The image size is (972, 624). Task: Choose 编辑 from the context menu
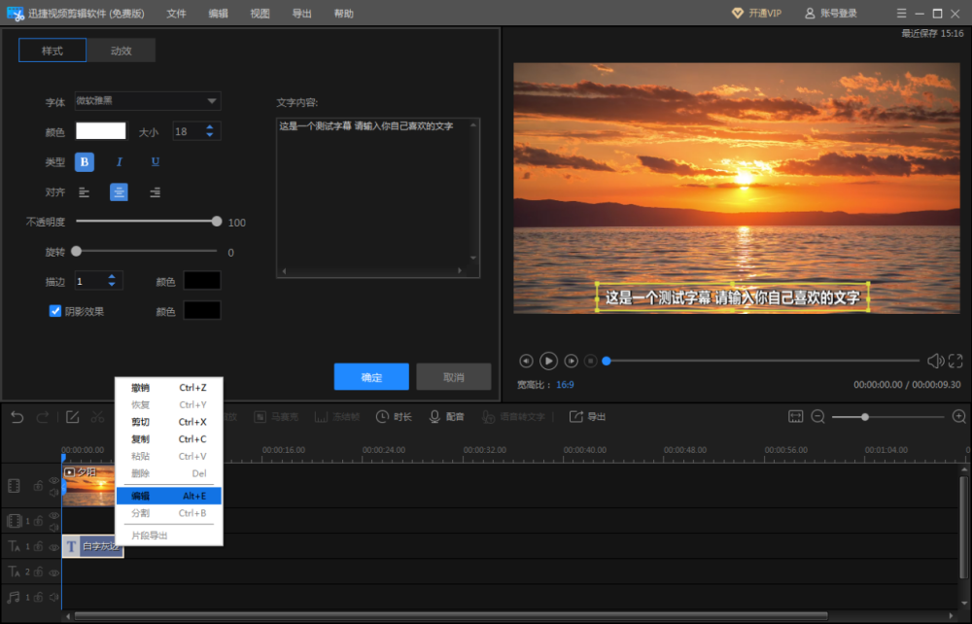(x=169, y=496)
